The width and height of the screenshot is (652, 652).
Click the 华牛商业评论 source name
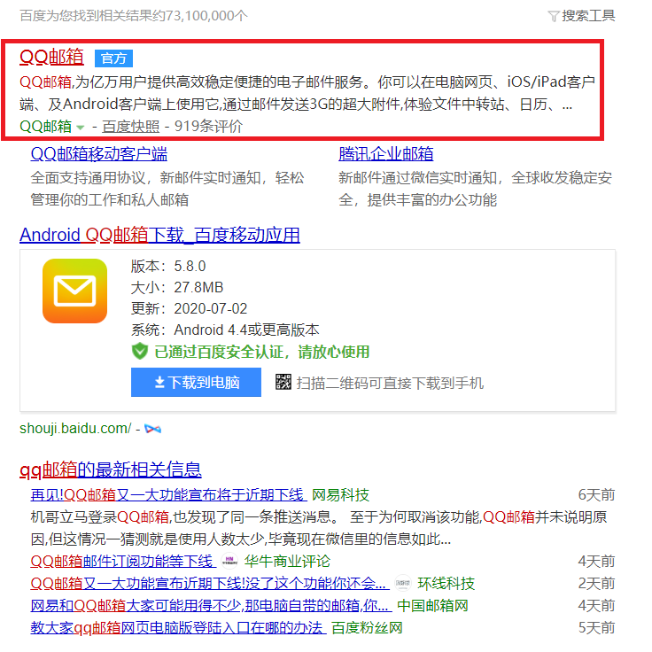287,562
